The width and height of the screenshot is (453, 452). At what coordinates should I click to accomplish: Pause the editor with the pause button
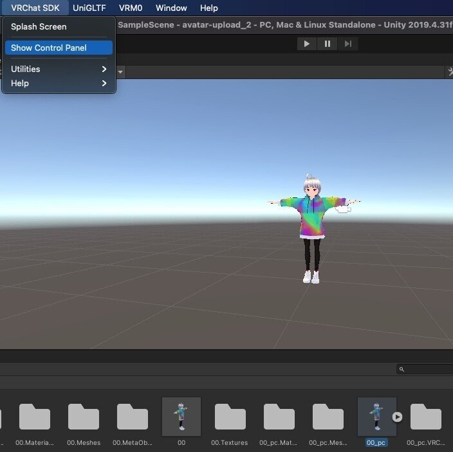click(327, 44)
